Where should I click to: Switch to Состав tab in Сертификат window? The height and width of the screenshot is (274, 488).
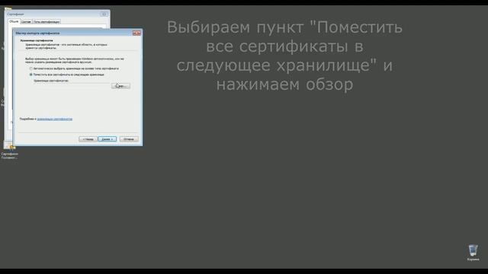point(26,22)
